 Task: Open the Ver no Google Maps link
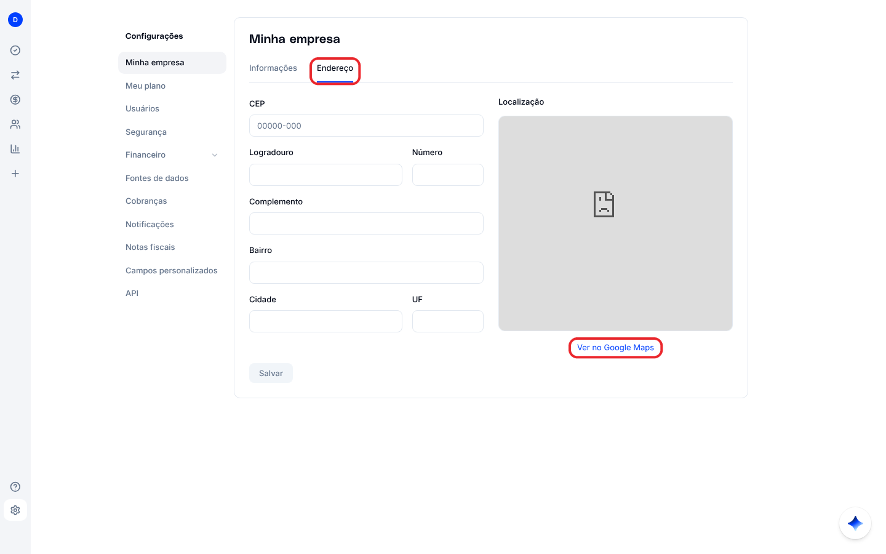[615, 348]
